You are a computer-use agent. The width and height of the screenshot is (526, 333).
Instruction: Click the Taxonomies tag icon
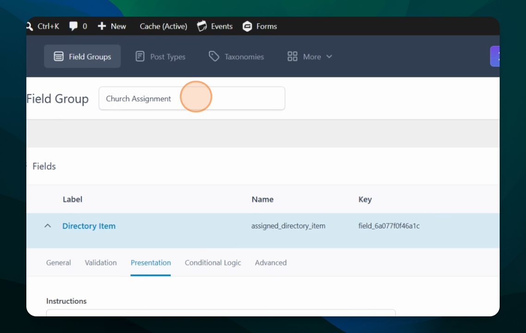(214, 56)
